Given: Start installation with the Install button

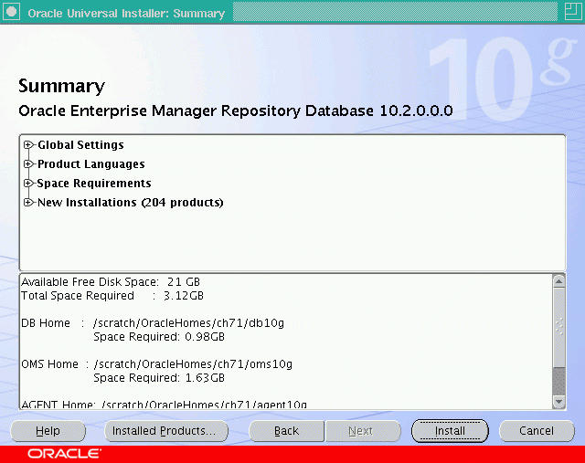Looking at the screenshot, I should click(x=450, y=431).
